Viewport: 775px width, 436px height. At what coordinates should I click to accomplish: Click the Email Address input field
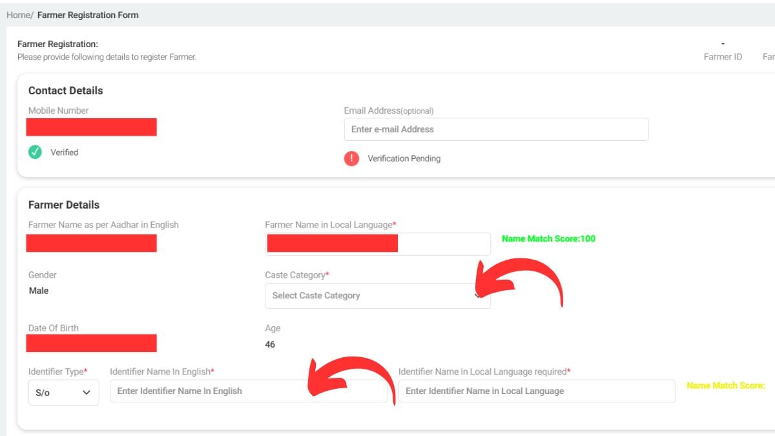pos(495,129)
